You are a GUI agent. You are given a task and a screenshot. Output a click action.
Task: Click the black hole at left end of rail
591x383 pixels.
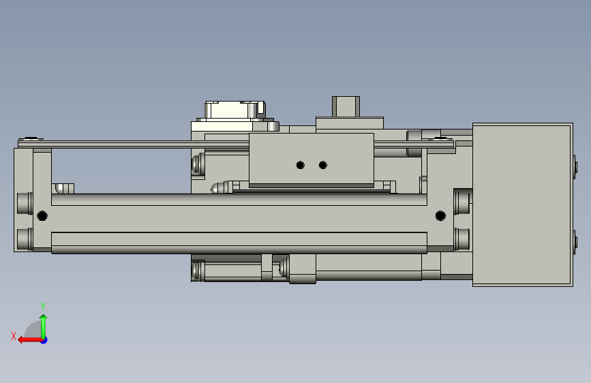(42, 216)
